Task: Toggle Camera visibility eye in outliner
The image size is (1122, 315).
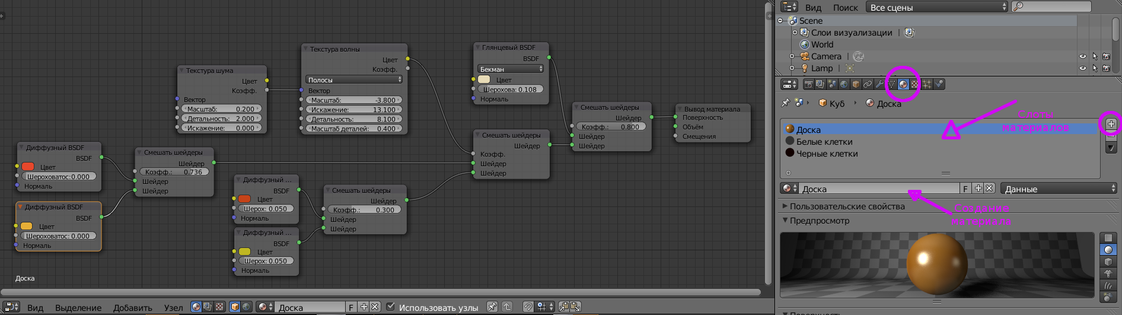Action: (x=1082, y=56)
